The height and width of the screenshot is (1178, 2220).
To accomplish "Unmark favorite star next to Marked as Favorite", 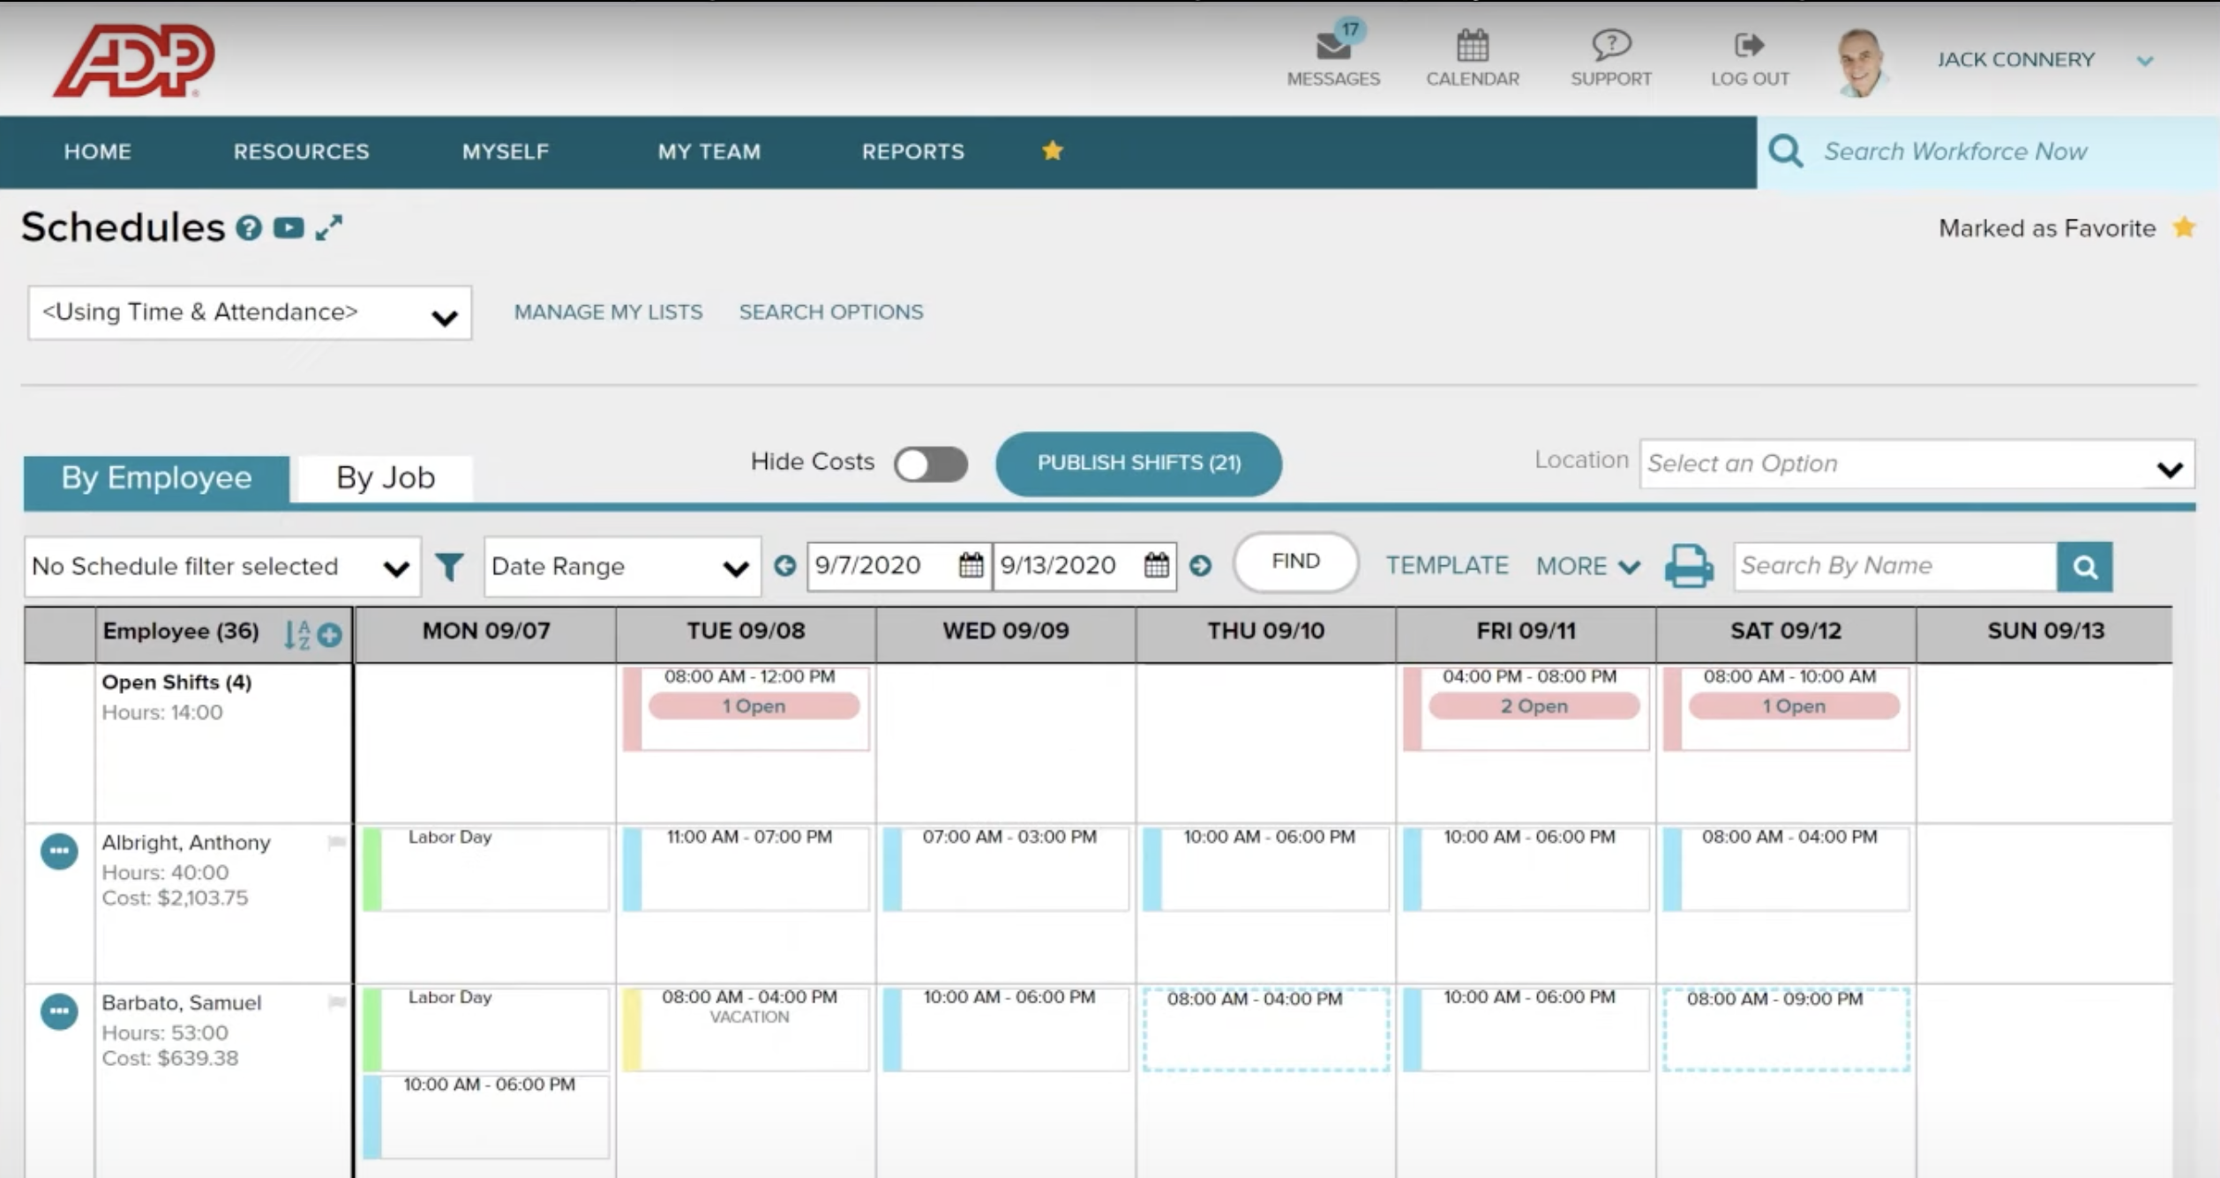I will (2184, 227).
